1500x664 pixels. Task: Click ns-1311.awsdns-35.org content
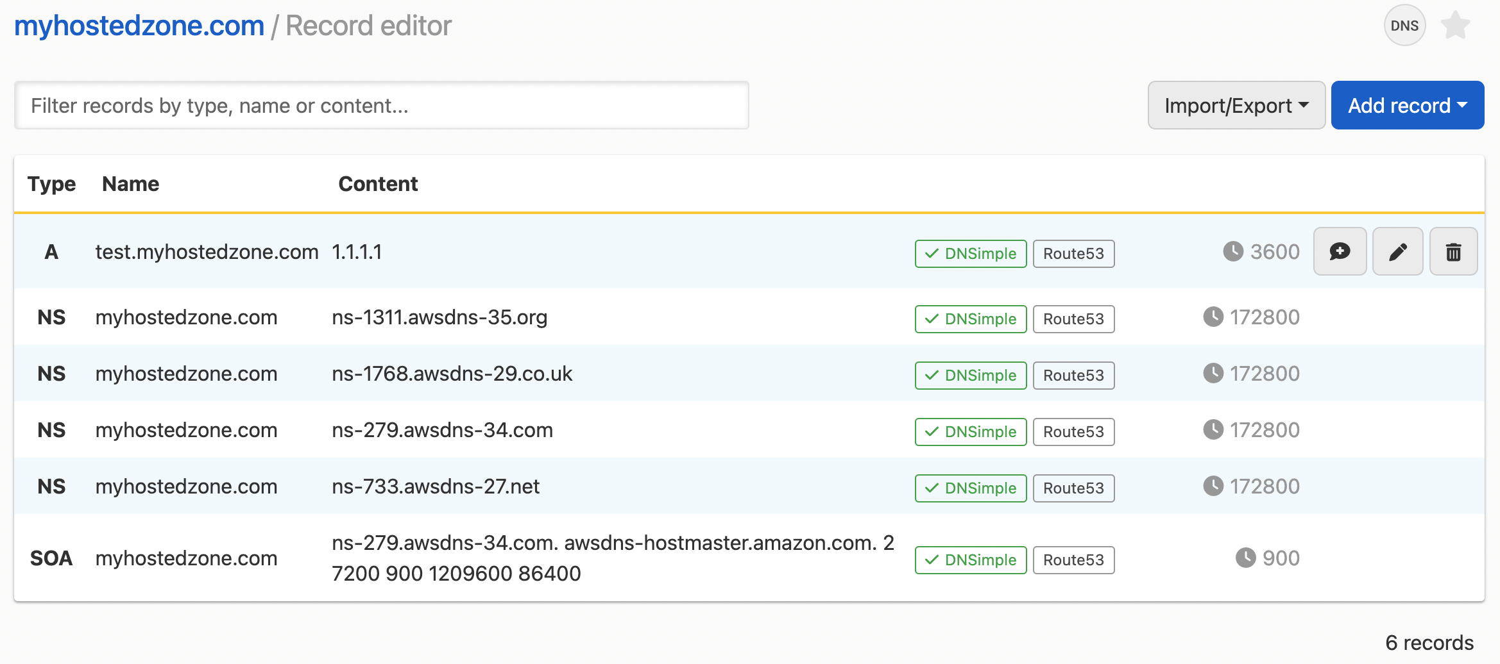[x=439, y=317]
